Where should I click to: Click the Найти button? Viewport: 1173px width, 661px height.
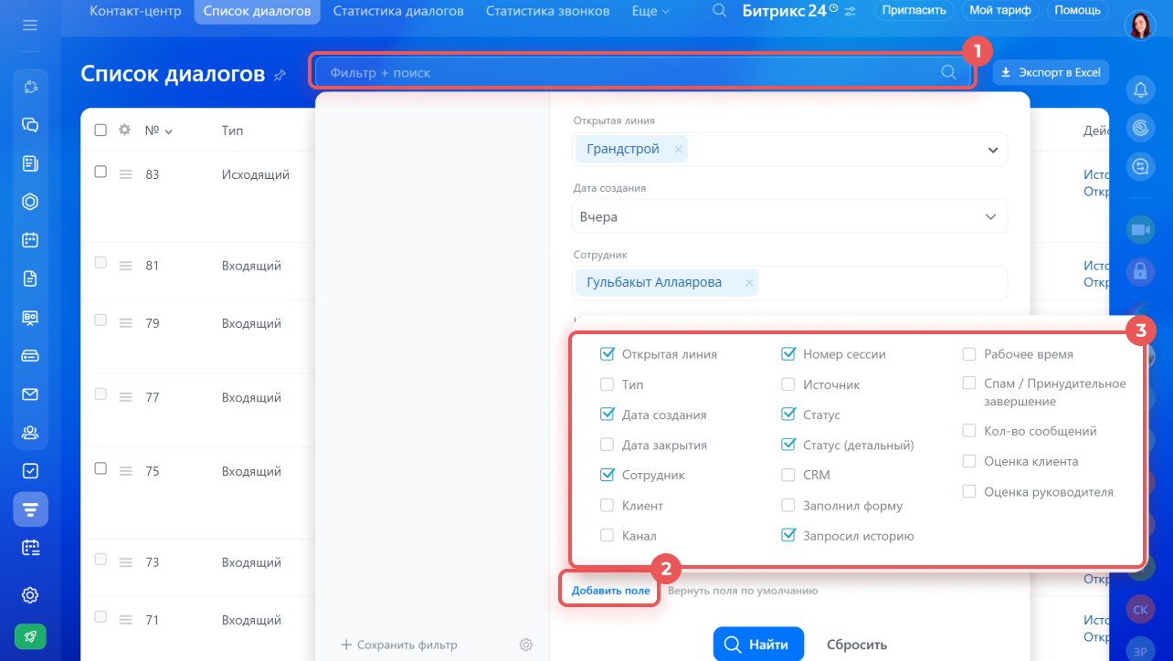click(x=758, y=645)
